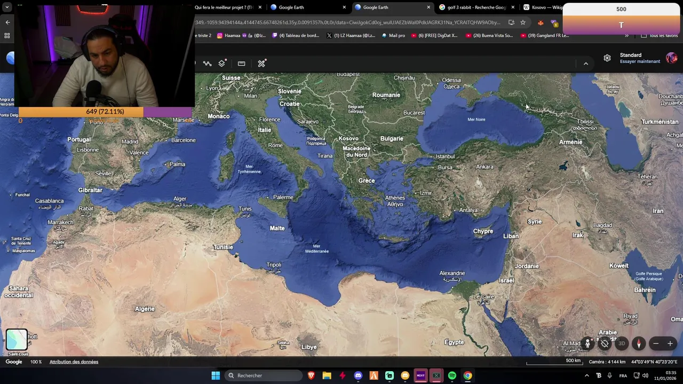Open Mail pro bookmark

point(393,36)
